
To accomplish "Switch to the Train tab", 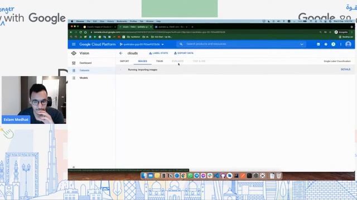I will 160,61.
